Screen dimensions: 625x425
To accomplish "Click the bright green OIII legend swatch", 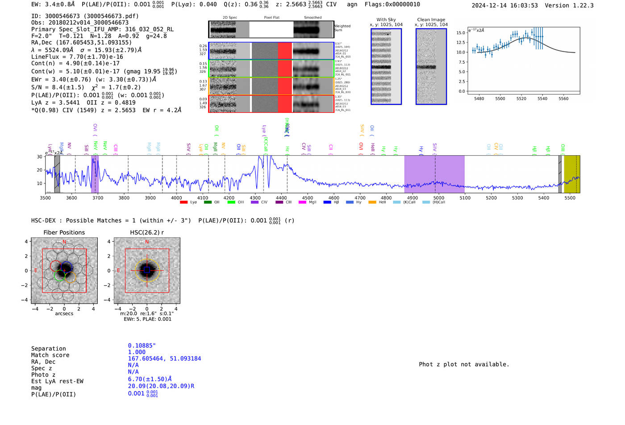I will click(231, 202).
